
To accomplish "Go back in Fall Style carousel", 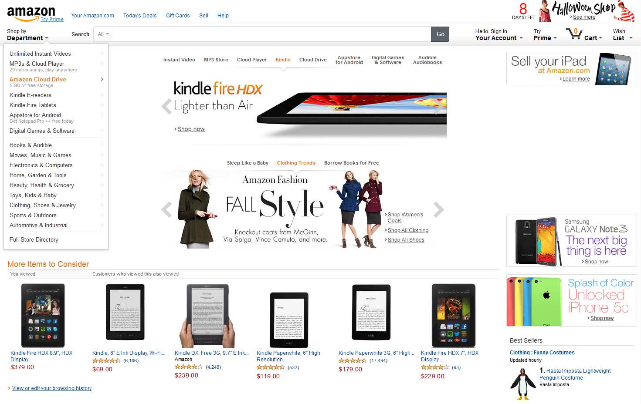I will point(166,209).
